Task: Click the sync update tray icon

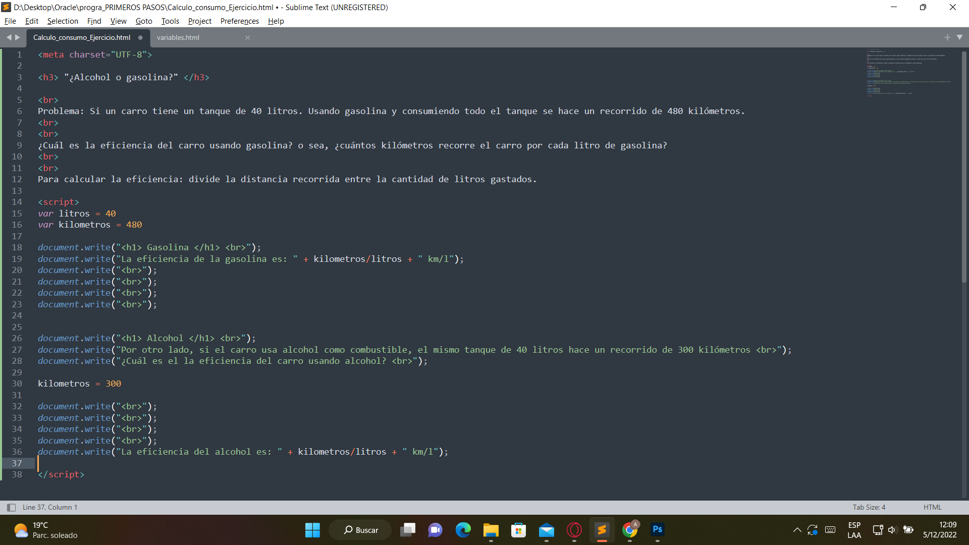Action: coord(813,530)
